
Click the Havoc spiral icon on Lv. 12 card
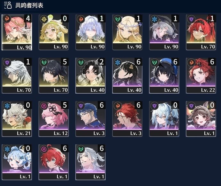(x=44, y=106)
